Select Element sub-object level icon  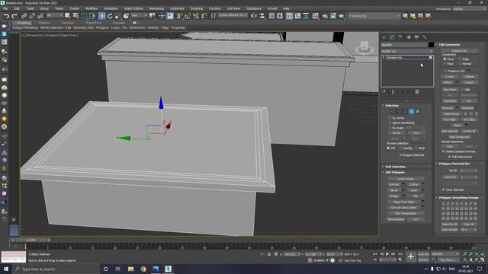[x=418, y=112]
